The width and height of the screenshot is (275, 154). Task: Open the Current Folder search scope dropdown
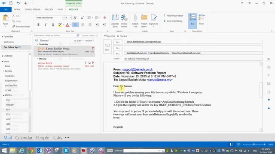(x=89, y=36)
